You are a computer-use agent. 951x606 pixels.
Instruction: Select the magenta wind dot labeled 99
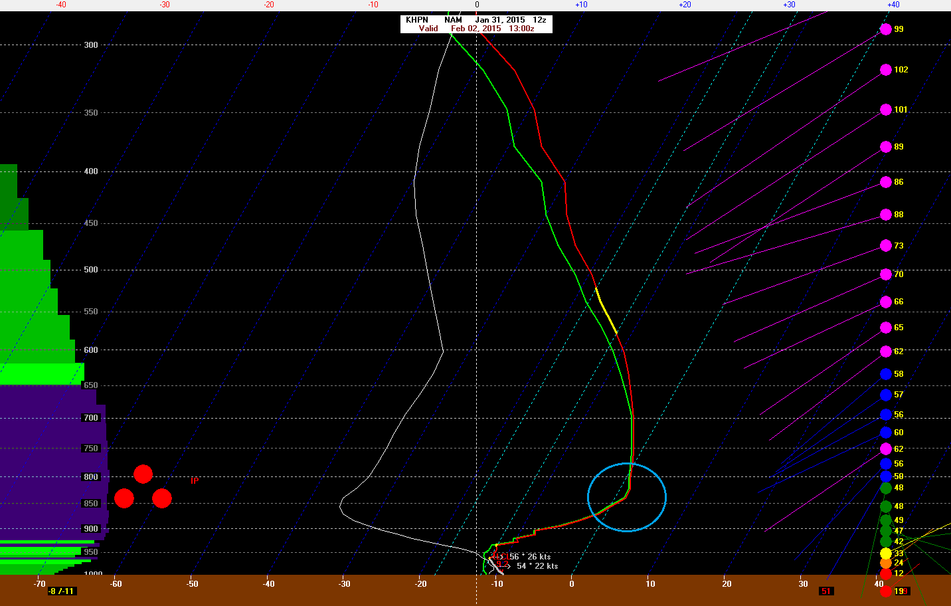885,29
